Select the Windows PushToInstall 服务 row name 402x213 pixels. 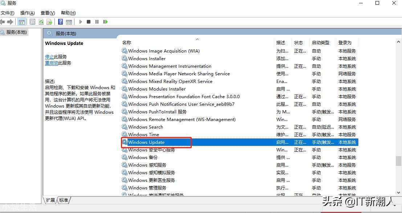(157, 112)
